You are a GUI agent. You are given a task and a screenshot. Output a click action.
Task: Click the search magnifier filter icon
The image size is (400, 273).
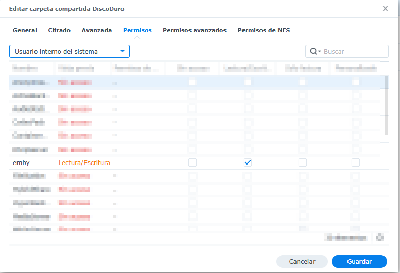point(315,51)
